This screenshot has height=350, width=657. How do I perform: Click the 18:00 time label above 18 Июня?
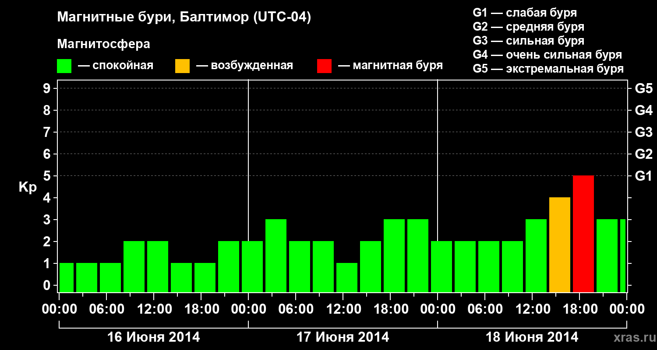pos(579,309)
